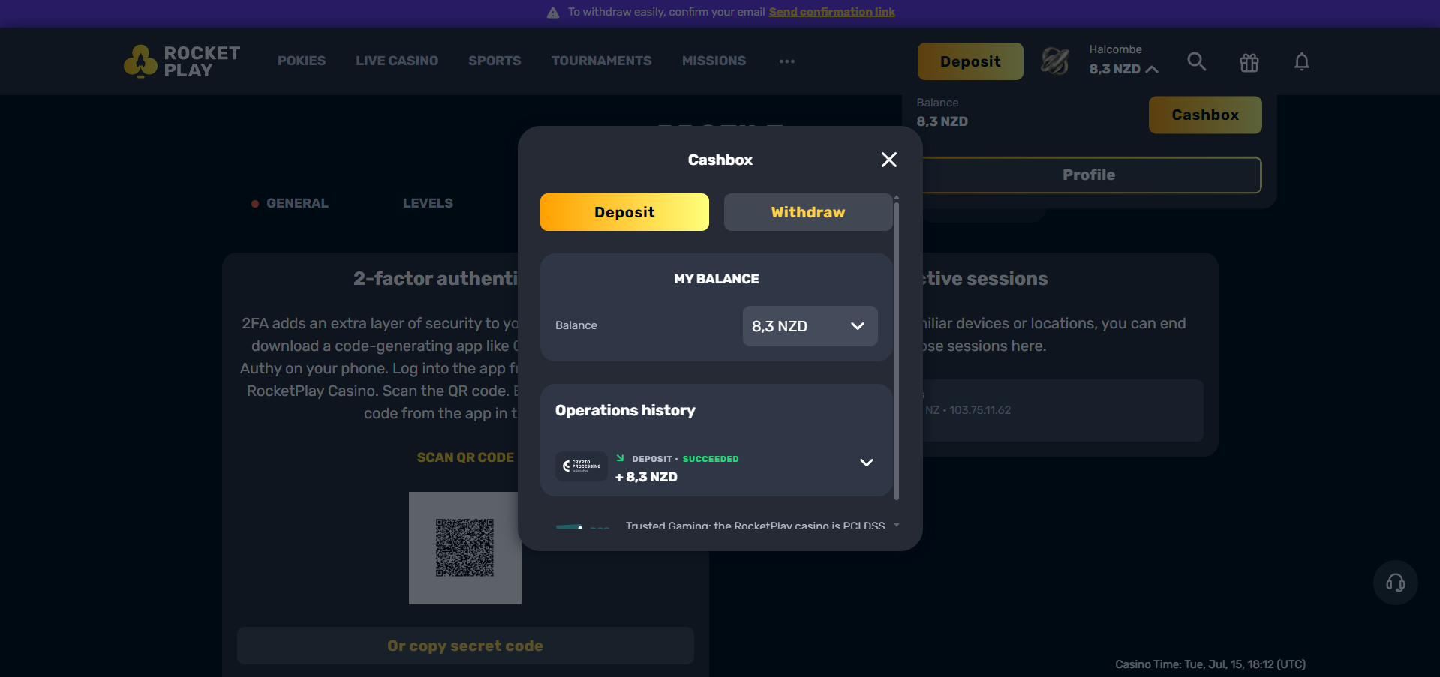This screenshot has height=677, width=1440.
Task: Switch to the LEVELS profile tab
Action: point(428,203)
